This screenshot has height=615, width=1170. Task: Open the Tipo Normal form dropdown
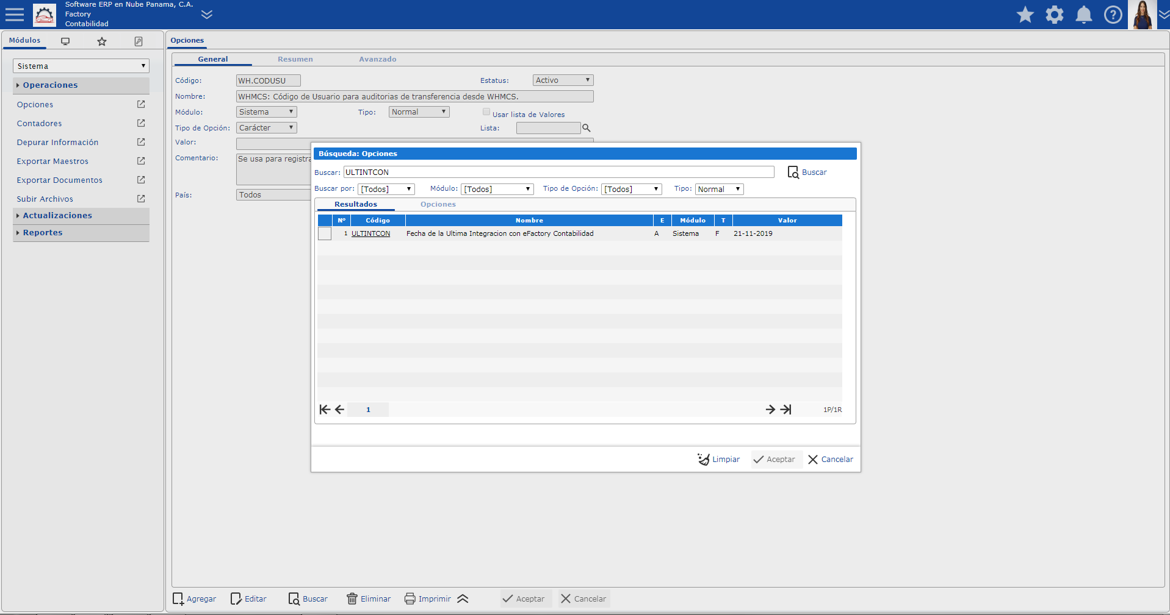point(419,112)
